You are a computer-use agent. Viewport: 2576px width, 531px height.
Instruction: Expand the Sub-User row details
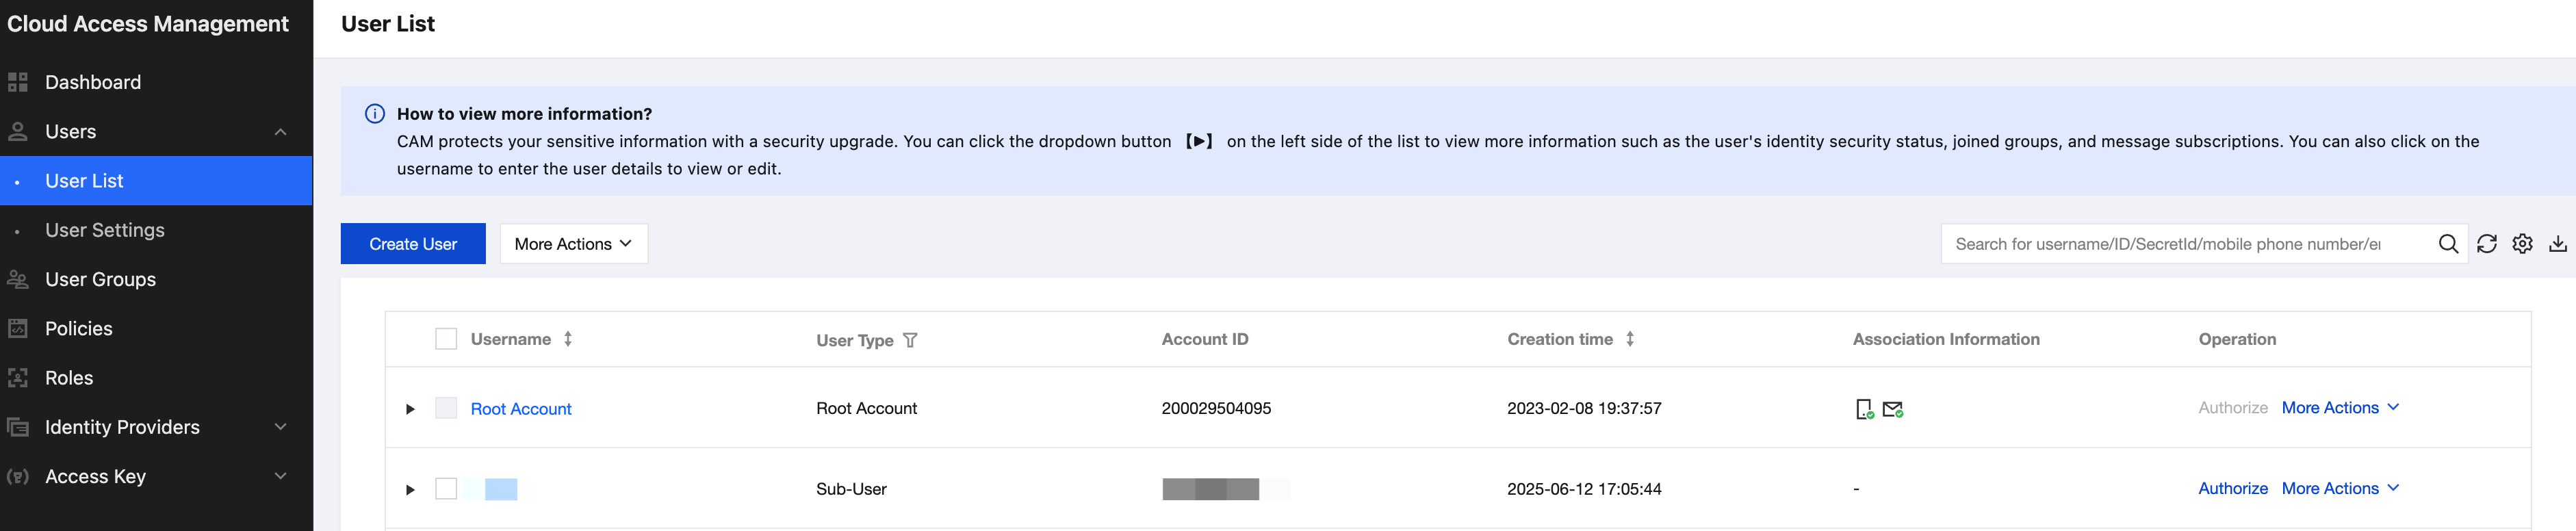(410, 490)
